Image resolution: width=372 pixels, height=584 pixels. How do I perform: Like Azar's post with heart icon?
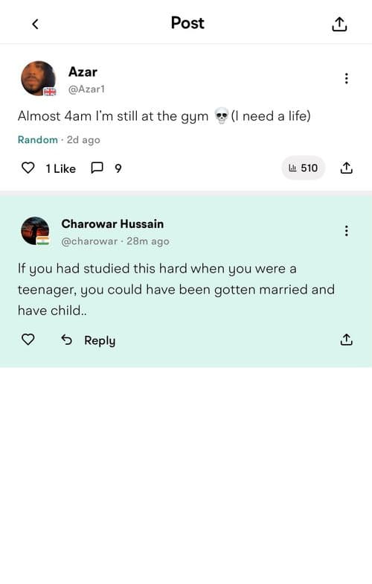28,168
